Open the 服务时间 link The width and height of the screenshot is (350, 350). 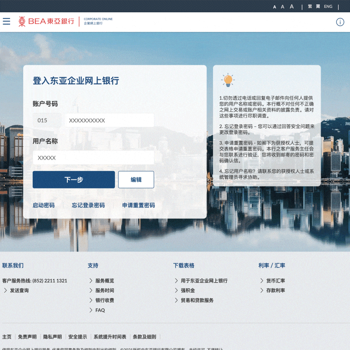[105, 290]
